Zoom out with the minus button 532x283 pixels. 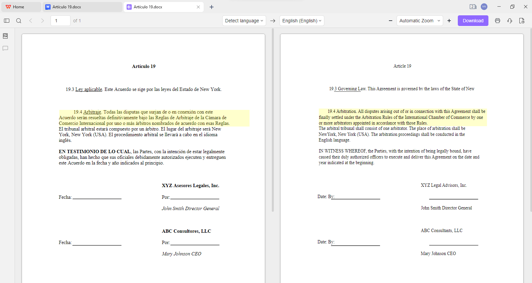tap(391, 21)
